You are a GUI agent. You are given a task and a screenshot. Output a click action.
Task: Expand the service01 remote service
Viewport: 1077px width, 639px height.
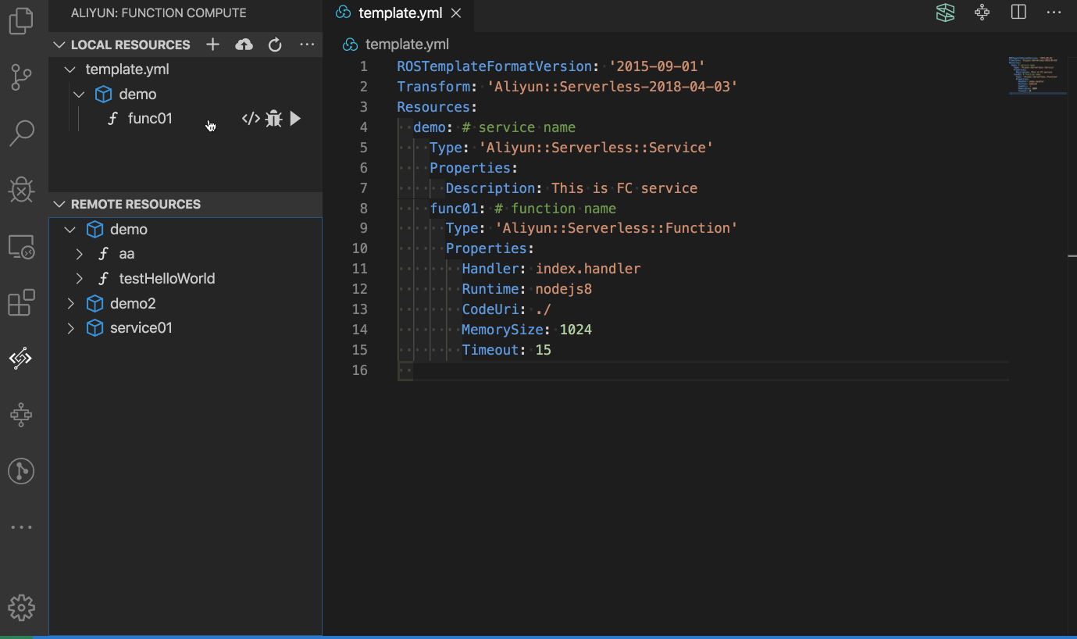tap(70, 328)
